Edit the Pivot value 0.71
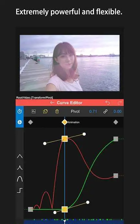The image size is (140, 224). click(93, 111)
